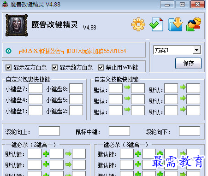This screenshot has height=176, width=208.
Task: Close the 魔兽改键精灵 window
Action: pyautogui.click(x=198, y=5)
